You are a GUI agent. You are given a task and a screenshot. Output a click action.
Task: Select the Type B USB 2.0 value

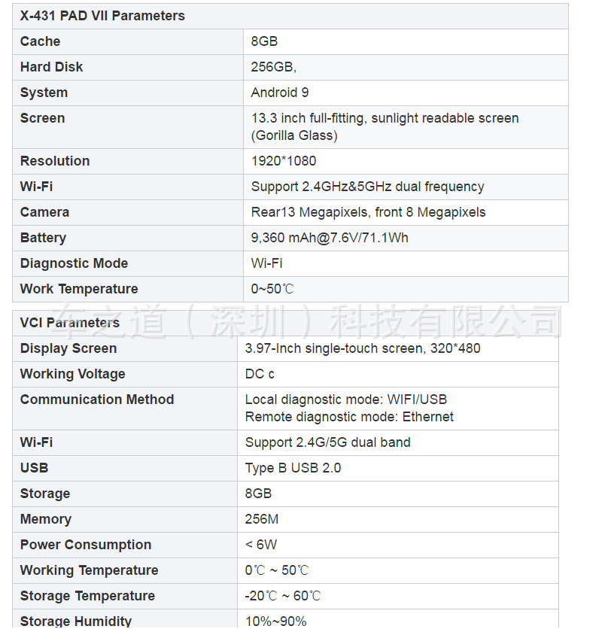293,468
